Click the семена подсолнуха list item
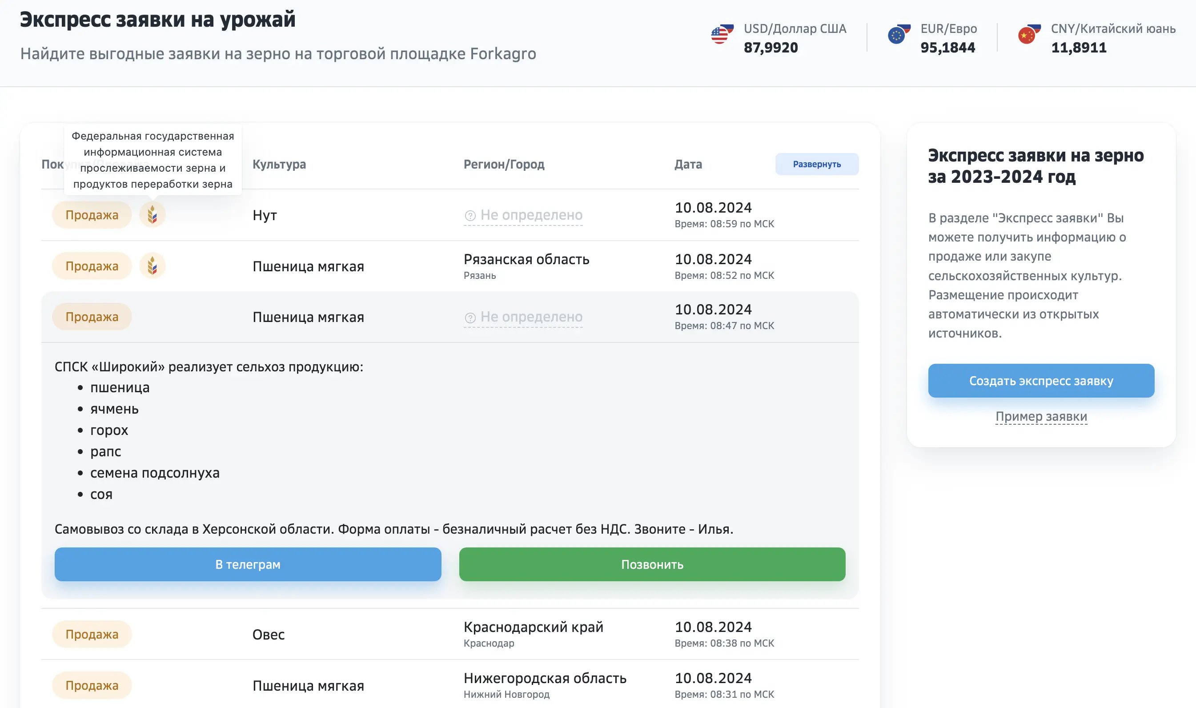The height and width of the screenshot is (708, 1196). coord(155,472)
